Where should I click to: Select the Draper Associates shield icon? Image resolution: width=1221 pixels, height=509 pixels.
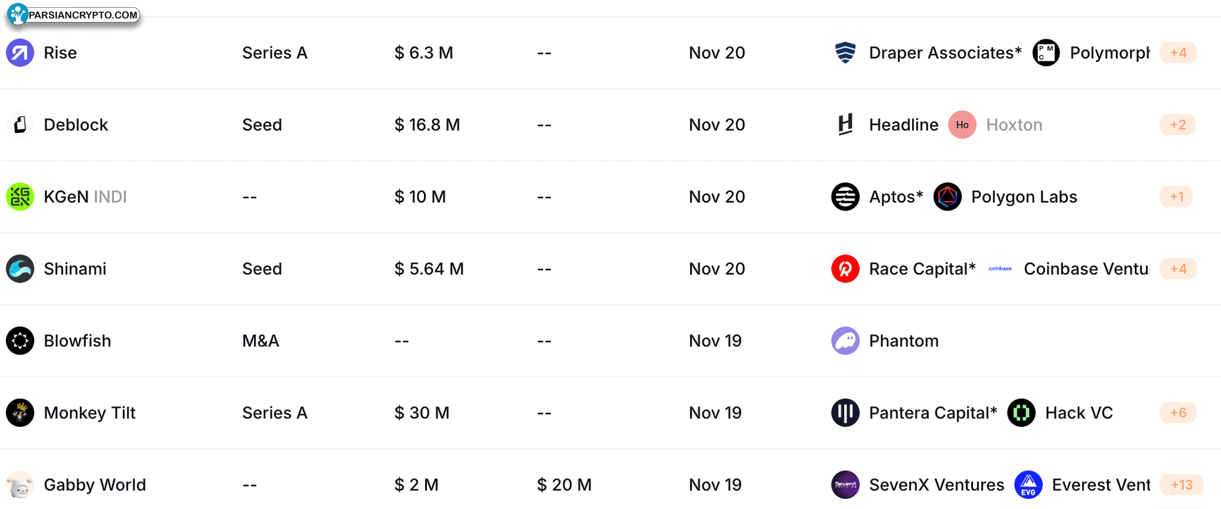tap(845, 52)
